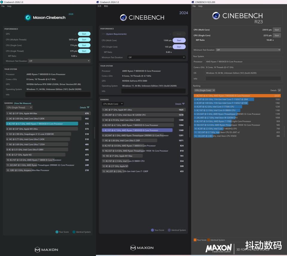Start CPU (Multi Core) test in Cinebench 2024
The height and width of the screenshot is (256, 287).
179,40
